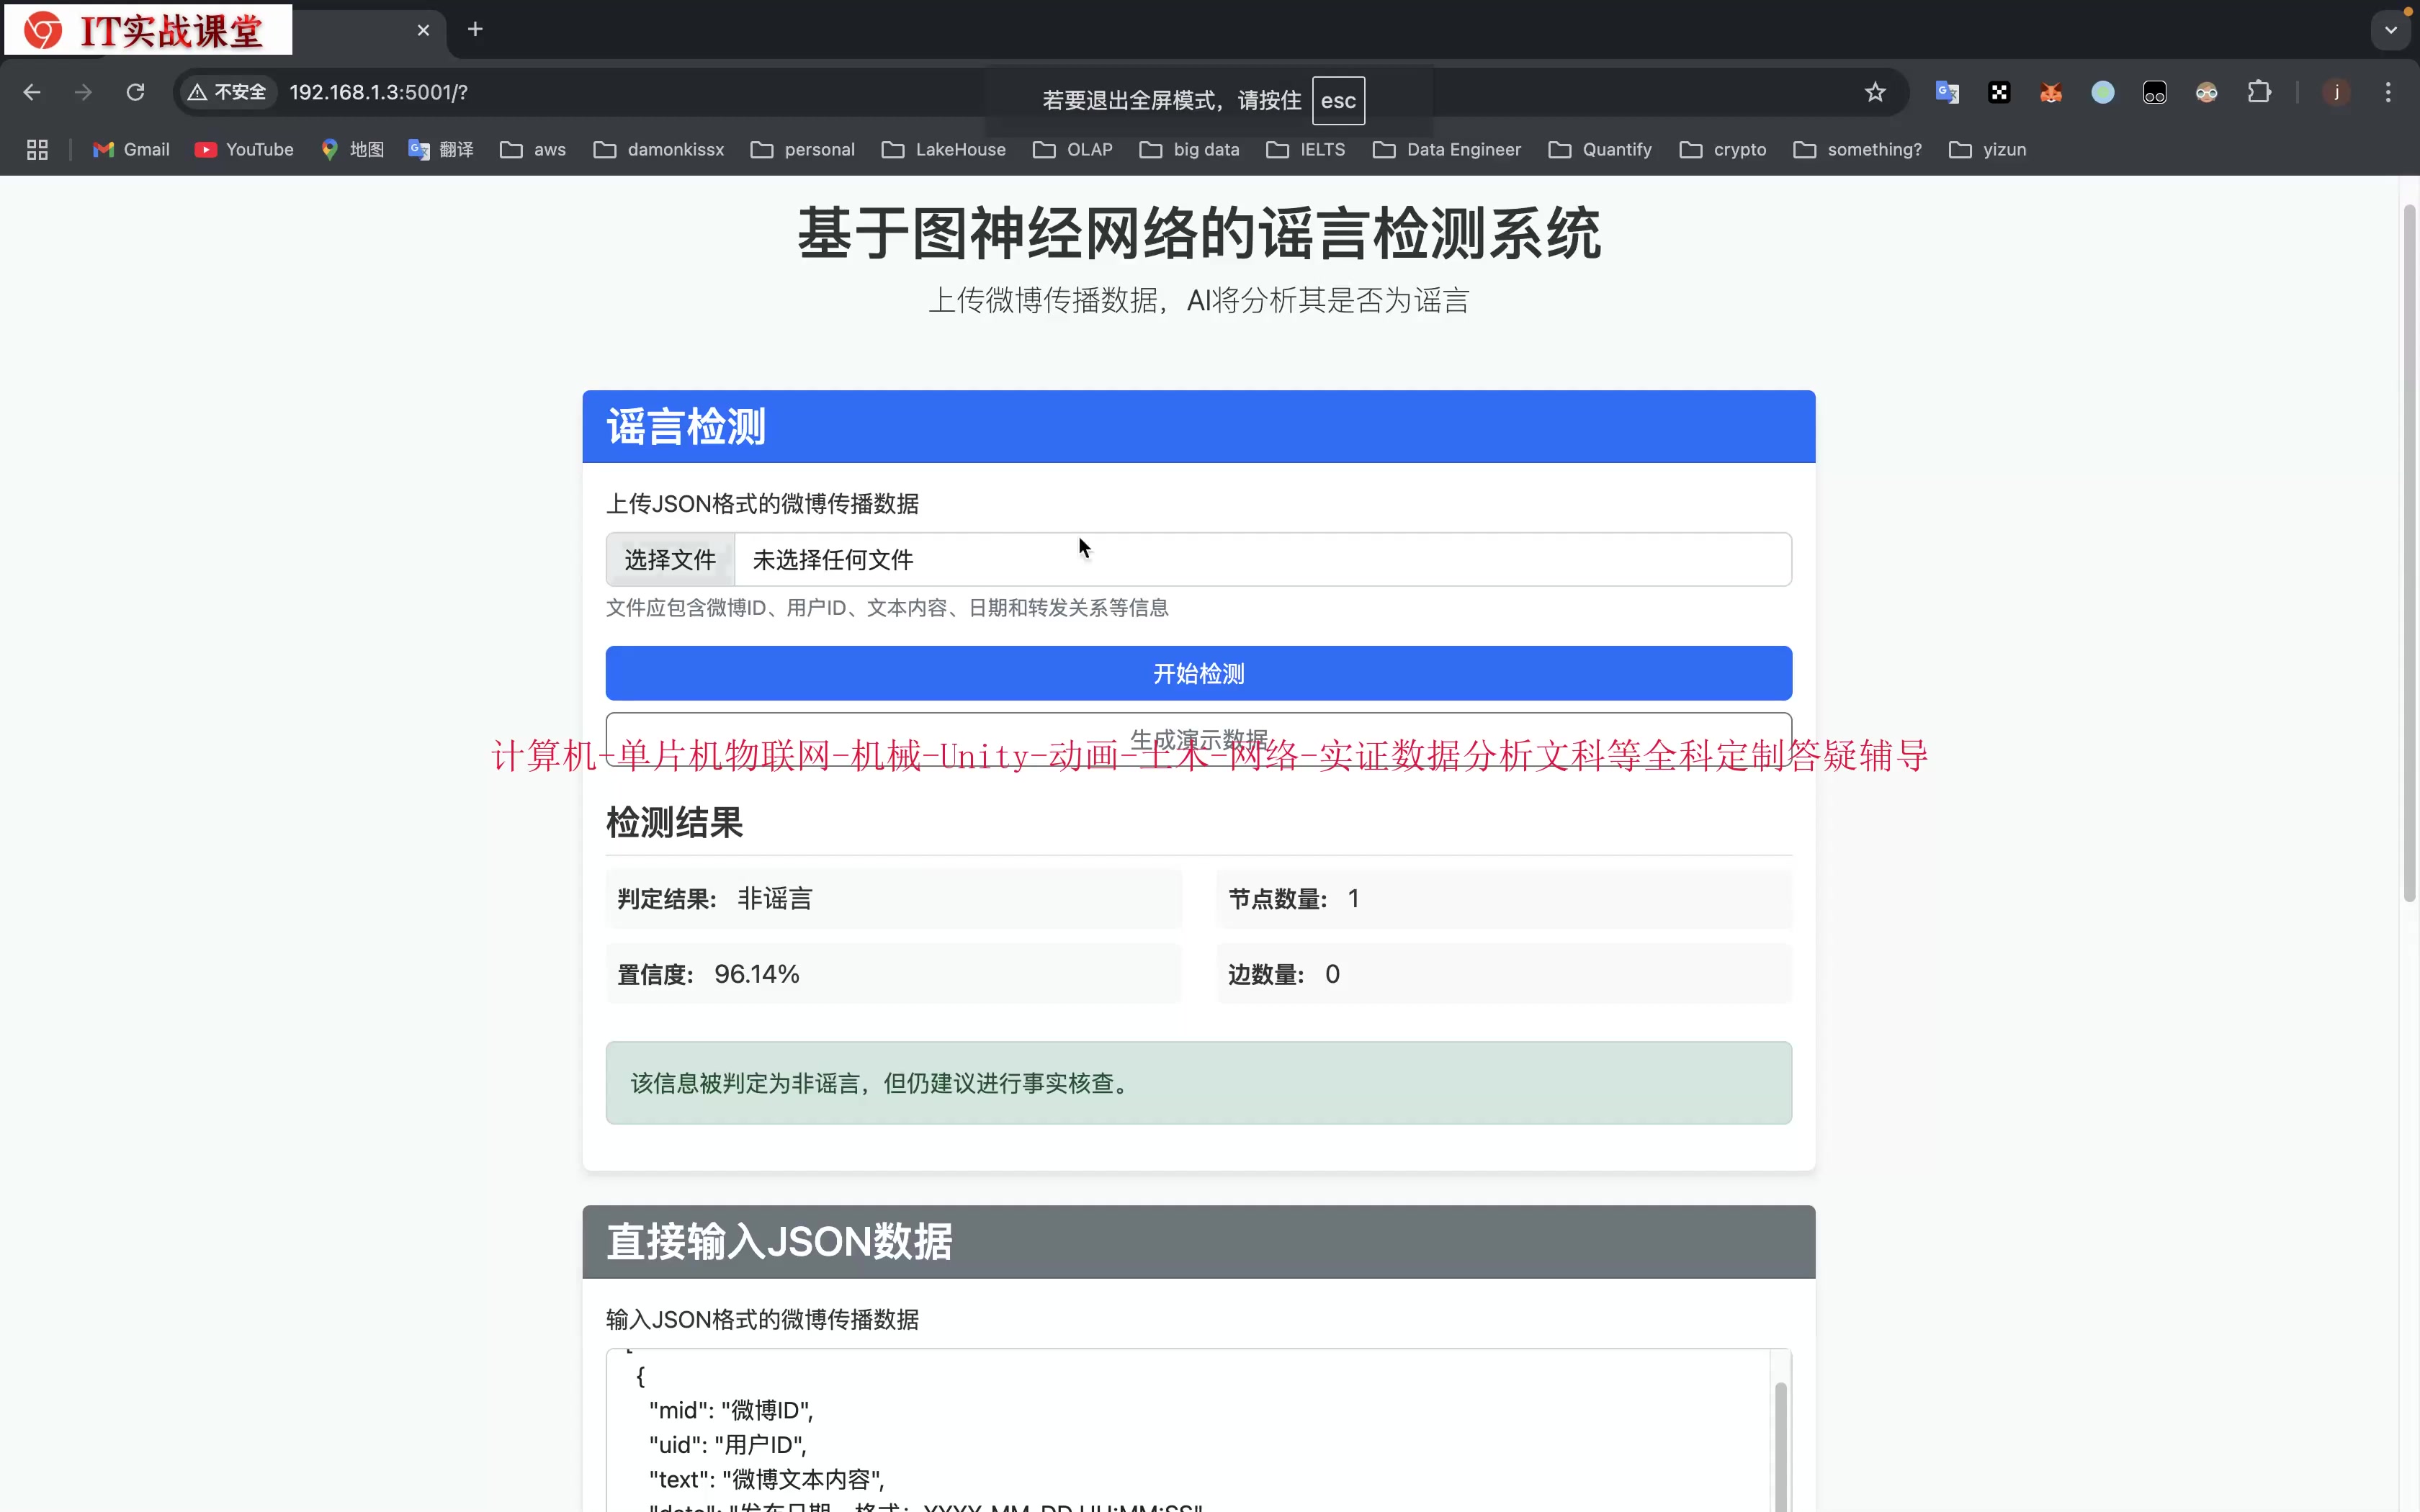Reload the current page

[135, 92]
